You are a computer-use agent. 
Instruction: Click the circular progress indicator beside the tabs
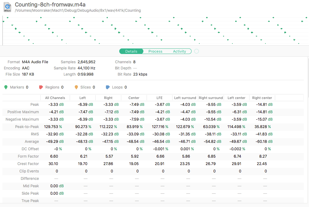pyautogui.click(x=197, y=51)
